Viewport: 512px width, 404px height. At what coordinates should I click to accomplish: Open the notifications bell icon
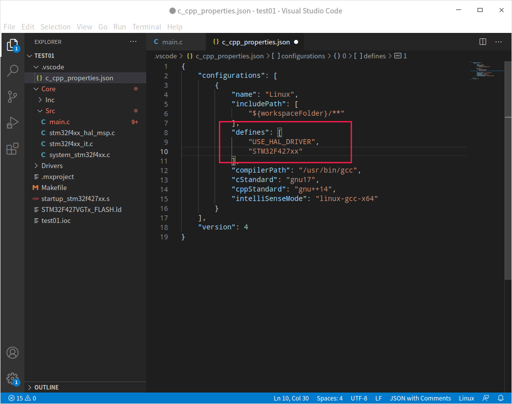click(x=501, y=398)
